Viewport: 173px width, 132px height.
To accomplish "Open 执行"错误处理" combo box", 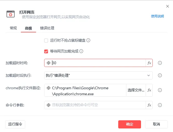I will (x=98, y=75).
